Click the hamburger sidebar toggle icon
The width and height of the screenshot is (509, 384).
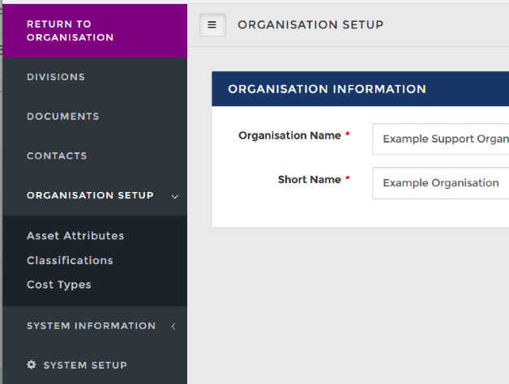pyautogui.click(x=212, y=25)
